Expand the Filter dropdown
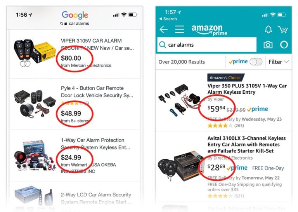 point(279,62)
